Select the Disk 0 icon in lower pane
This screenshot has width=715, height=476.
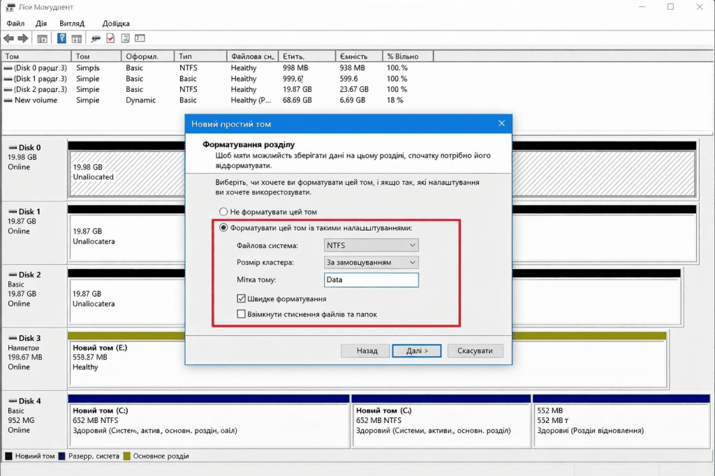(11, 148)
